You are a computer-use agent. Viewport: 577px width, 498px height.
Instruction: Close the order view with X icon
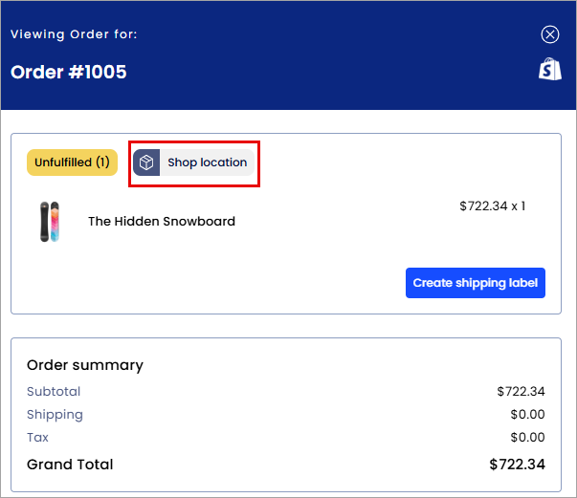[x=550, y=34]
